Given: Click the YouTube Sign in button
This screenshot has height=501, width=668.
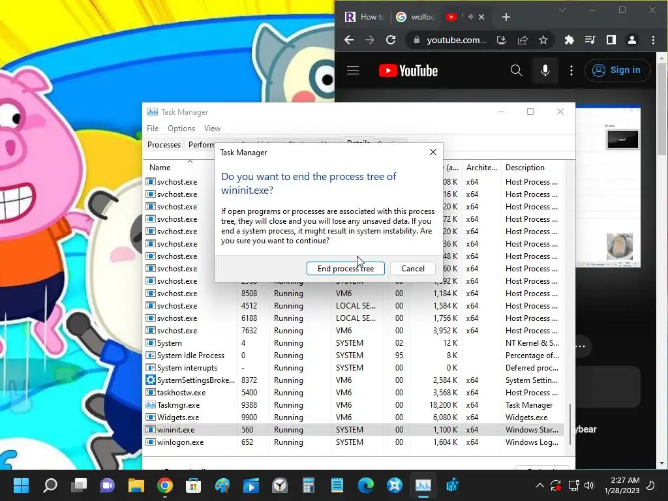Looking at the screenshot, I should pyautogui.click(x=617, y=70).
